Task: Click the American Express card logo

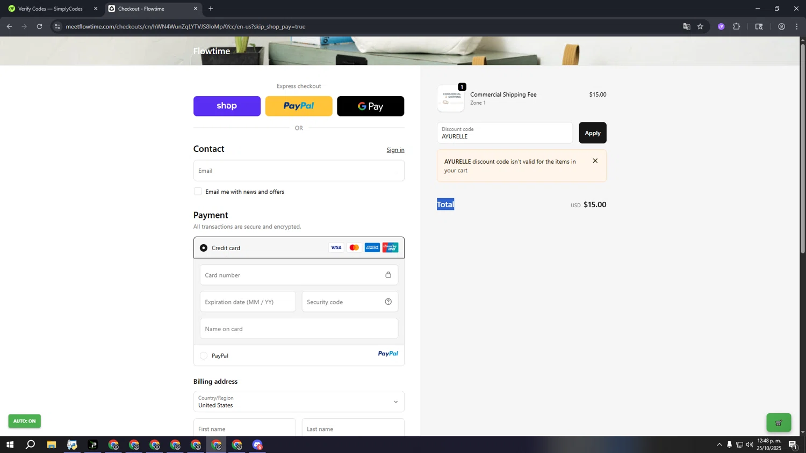Action: click(x=372, y=247)
